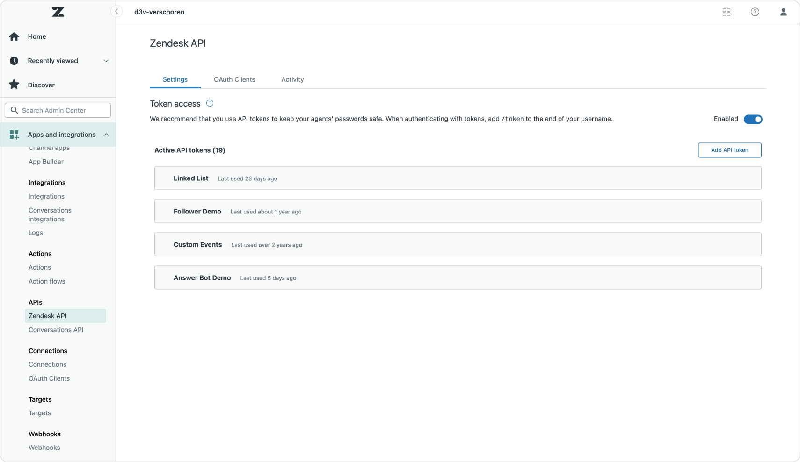The width and height of the screenshot is (800, 462).
Task: Open Targets link under Targets heading
Action: point(40,413)
